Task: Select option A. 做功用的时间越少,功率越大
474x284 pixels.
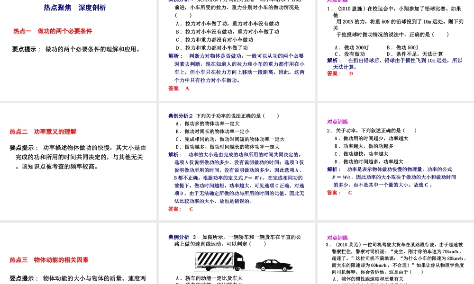Action: pos(372,138)
